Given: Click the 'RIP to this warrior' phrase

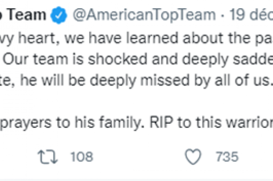Looking at the screenshot, I should [x=211, y=123].
